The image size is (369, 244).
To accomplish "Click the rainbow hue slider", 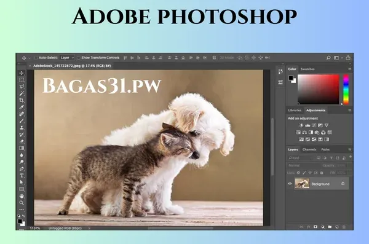I will [x=346, y=89].
